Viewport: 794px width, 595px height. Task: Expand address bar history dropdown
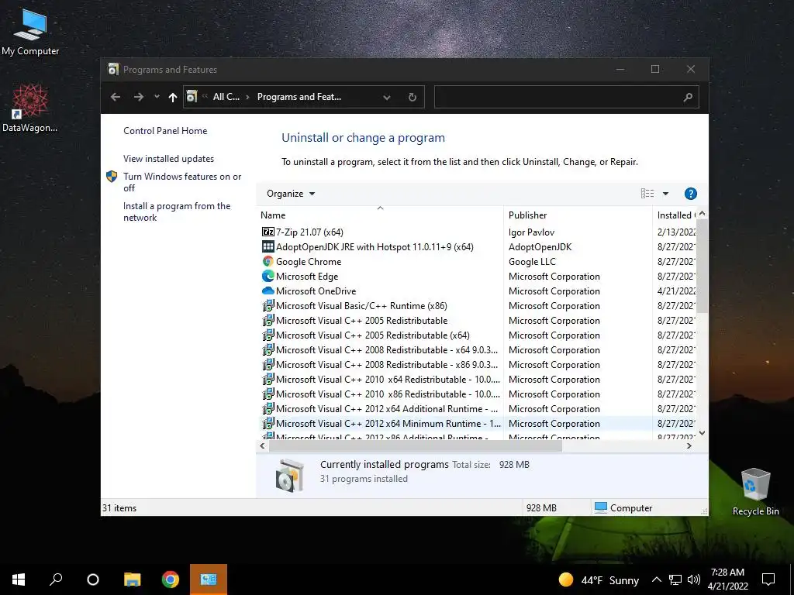click(x=387, y=97)
